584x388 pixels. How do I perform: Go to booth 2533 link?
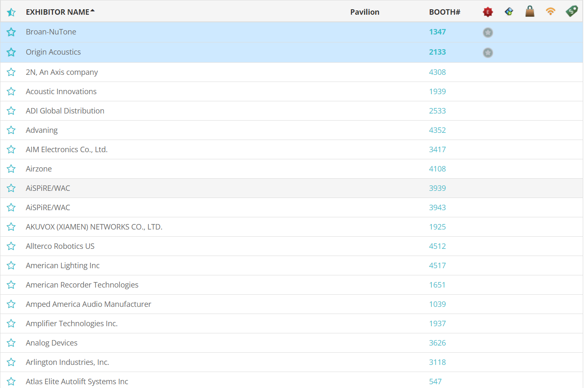[437, 111]
